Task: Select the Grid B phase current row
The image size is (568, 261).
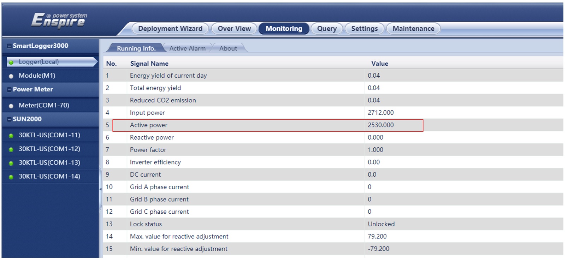Action: (x=333, y=199)
